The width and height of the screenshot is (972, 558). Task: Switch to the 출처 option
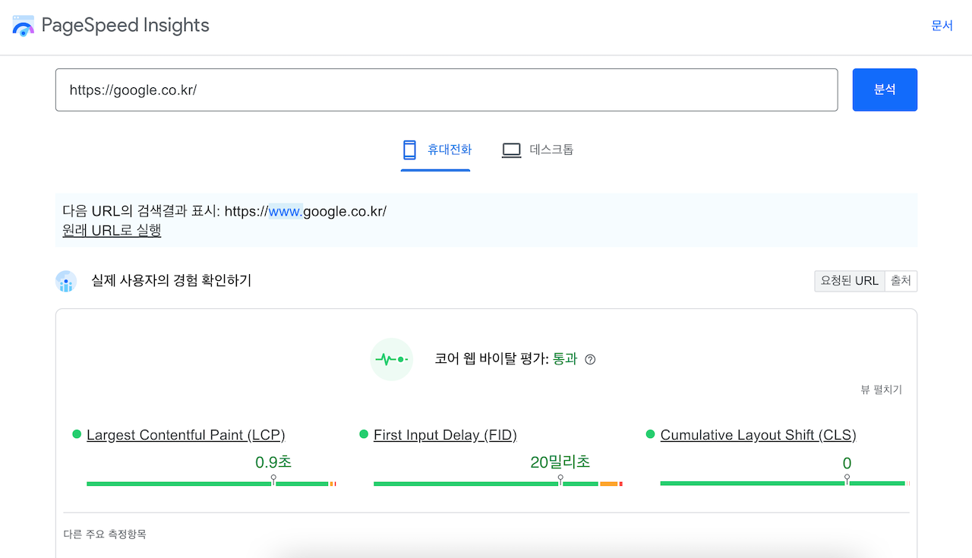click(x=901, y=280)
